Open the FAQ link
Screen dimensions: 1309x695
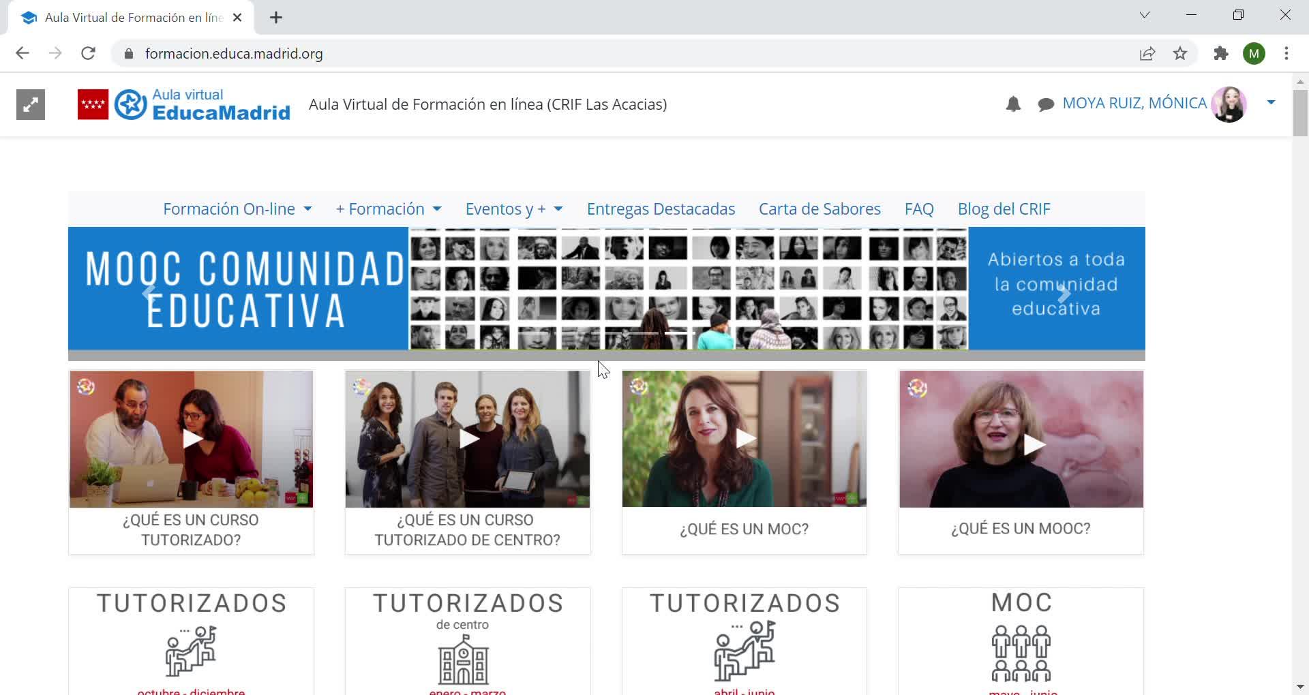(x=919, y=209)
